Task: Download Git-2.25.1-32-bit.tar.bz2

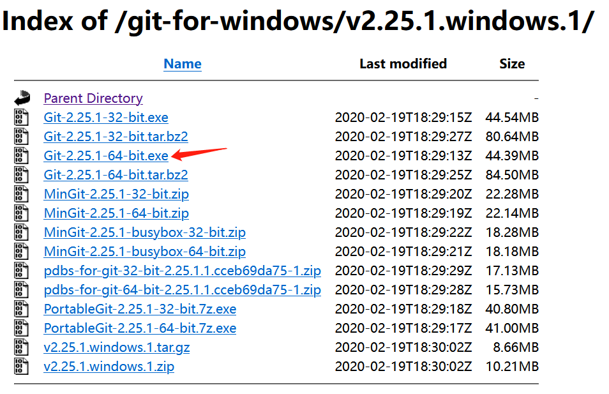Action: click(x=116, y=137)
